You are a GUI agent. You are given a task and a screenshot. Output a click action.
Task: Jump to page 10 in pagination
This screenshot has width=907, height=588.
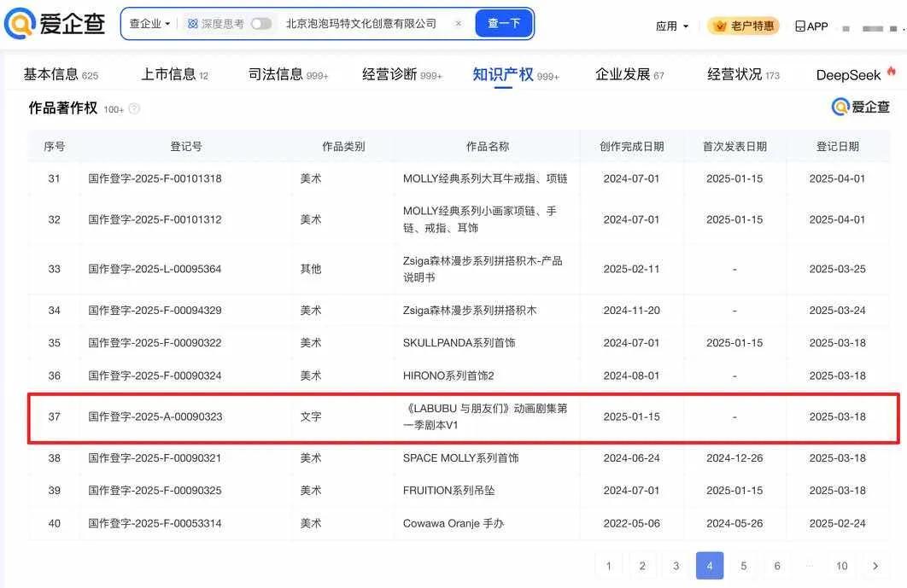click(x=841, y=566)
